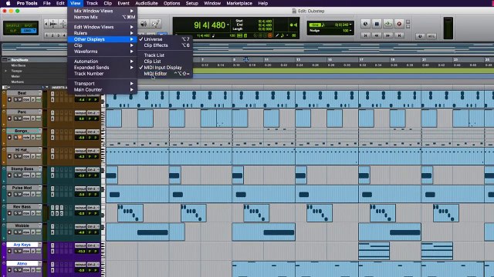Screen dimensions: 494x277
Task: Open the Waveforms submenu
Action: [102, 52]
